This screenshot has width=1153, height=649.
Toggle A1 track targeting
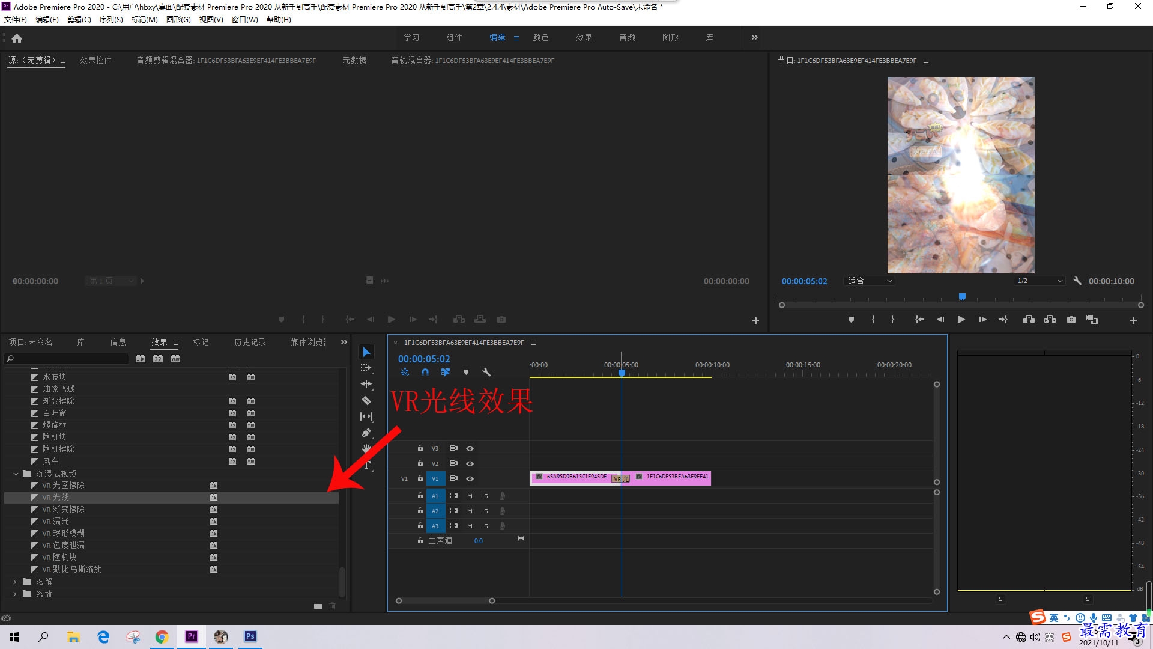(x=435, y=496)
